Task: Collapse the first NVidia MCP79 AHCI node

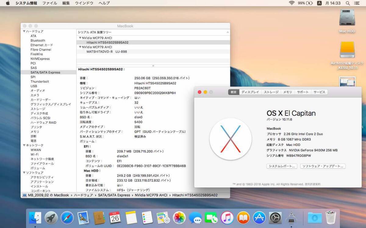Action: pyautogui.click(x=80, y=38)
